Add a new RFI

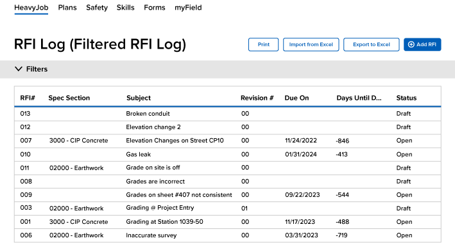422,45
